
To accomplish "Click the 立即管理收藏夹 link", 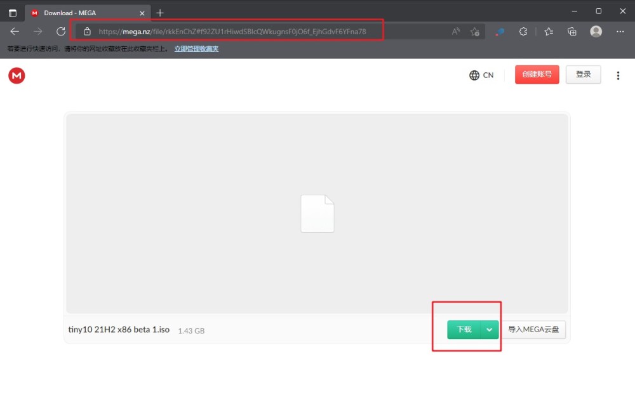I will [196, 49].
